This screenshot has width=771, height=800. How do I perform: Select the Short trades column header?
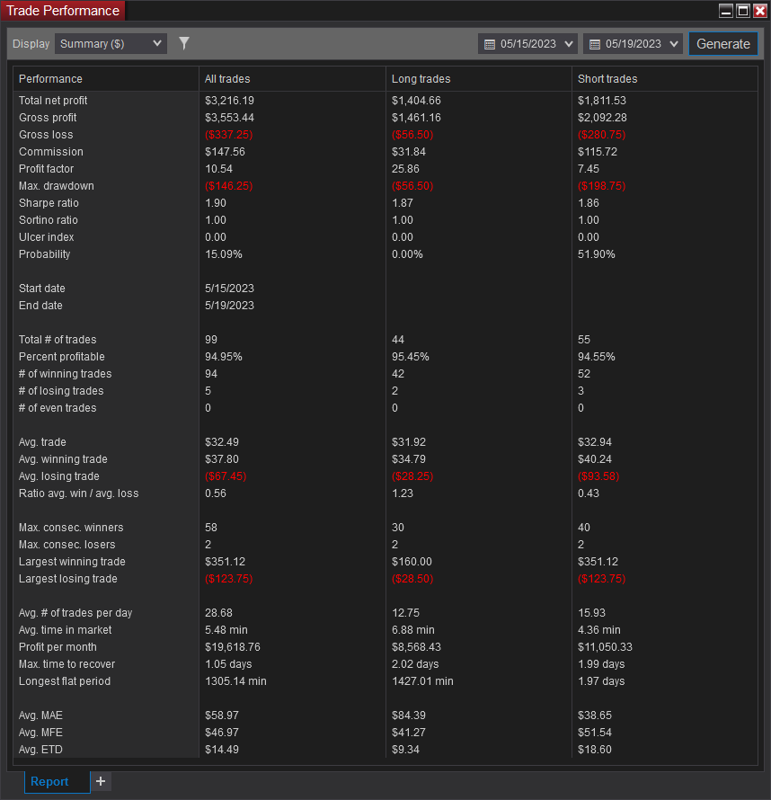tap(665, 79)
